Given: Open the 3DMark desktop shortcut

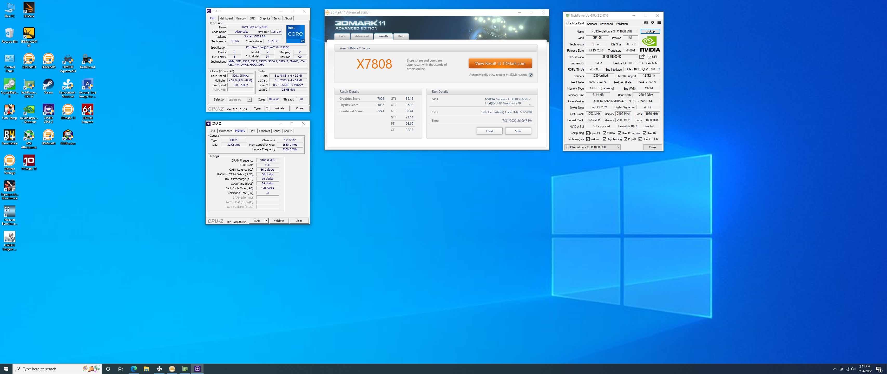Looking at the screenshot, I should 29,10.
